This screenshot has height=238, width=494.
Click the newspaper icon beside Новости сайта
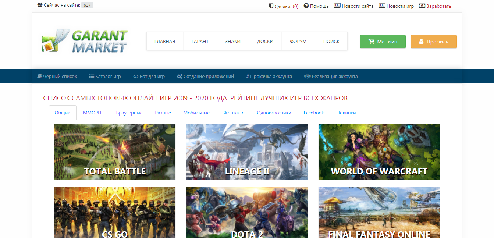(337, 6)
